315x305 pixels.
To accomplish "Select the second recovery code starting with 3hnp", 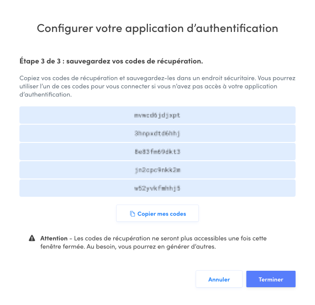I will pyautogui.click(x=157, y=133).
